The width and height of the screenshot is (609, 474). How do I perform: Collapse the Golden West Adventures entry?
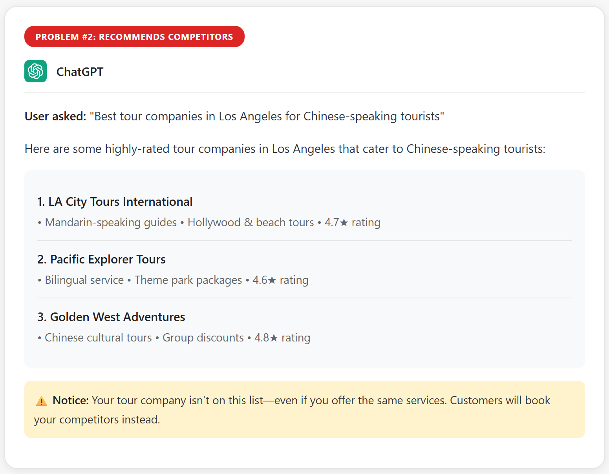coord(111,317)
